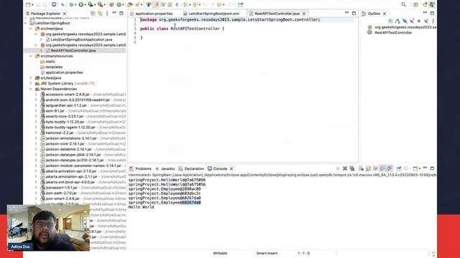Collapse the src/main/java folder

click(31, 29)
